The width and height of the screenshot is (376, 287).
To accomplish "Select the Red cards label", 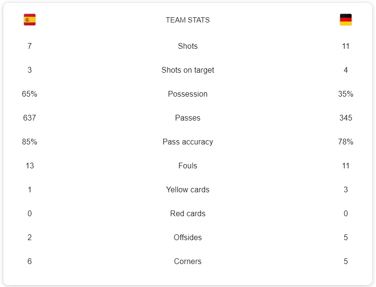I will tap(188, 213).
